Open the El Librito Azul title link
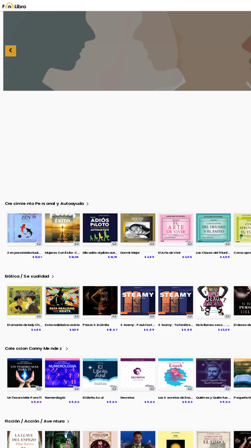This screenshot has width=251, height=448. tap(93, 398)
